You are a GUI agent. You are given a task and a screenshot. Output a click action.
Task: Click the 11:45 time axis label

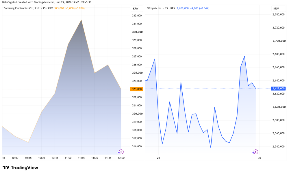point(108,158)
